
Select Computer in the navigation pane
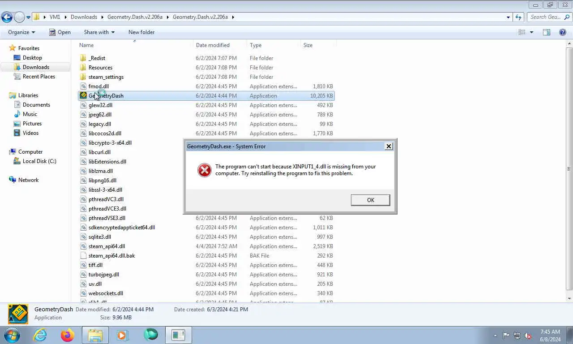click(x=30, y=151)
